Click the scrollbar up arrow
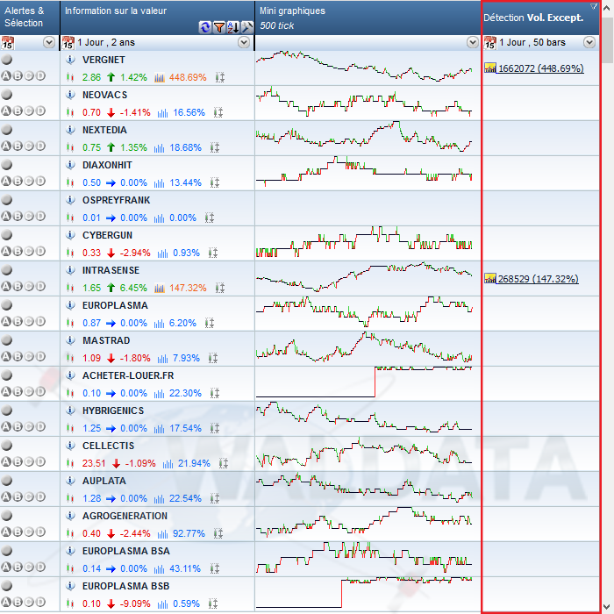 pyautogui.click(x=608, y=9)
